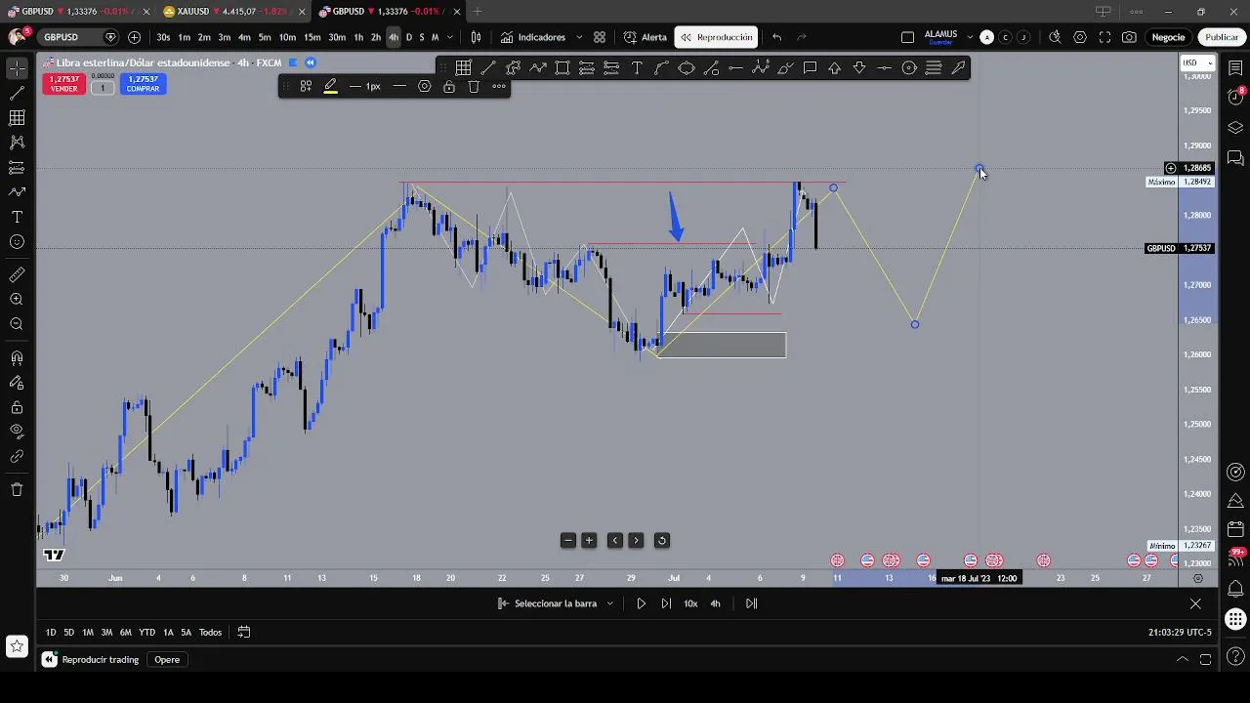Open the drawing settings hexagon icon
The image size is (1250, 703).
tap(425, 86)
